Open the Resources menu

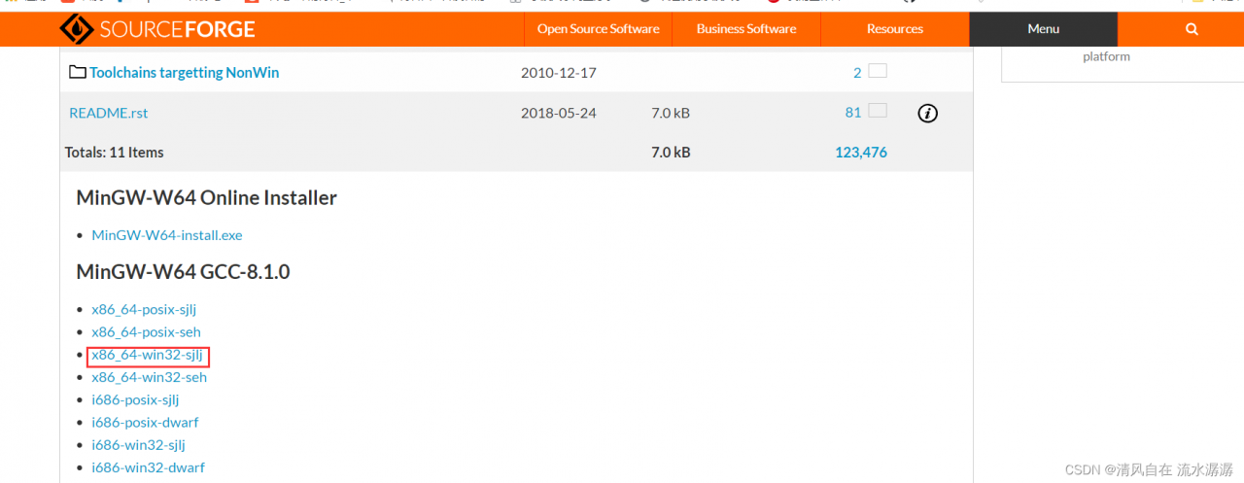pyautogui.click(x=895, y=29)
